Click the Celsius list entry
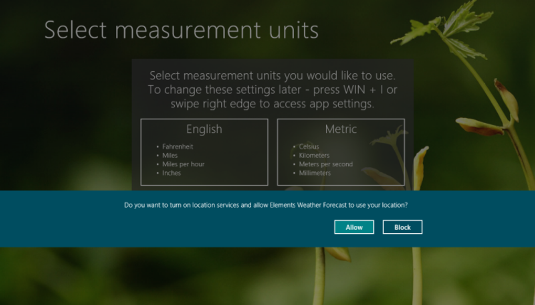The width and height of the screenshot is (535, 305). (x=309, y=146)
